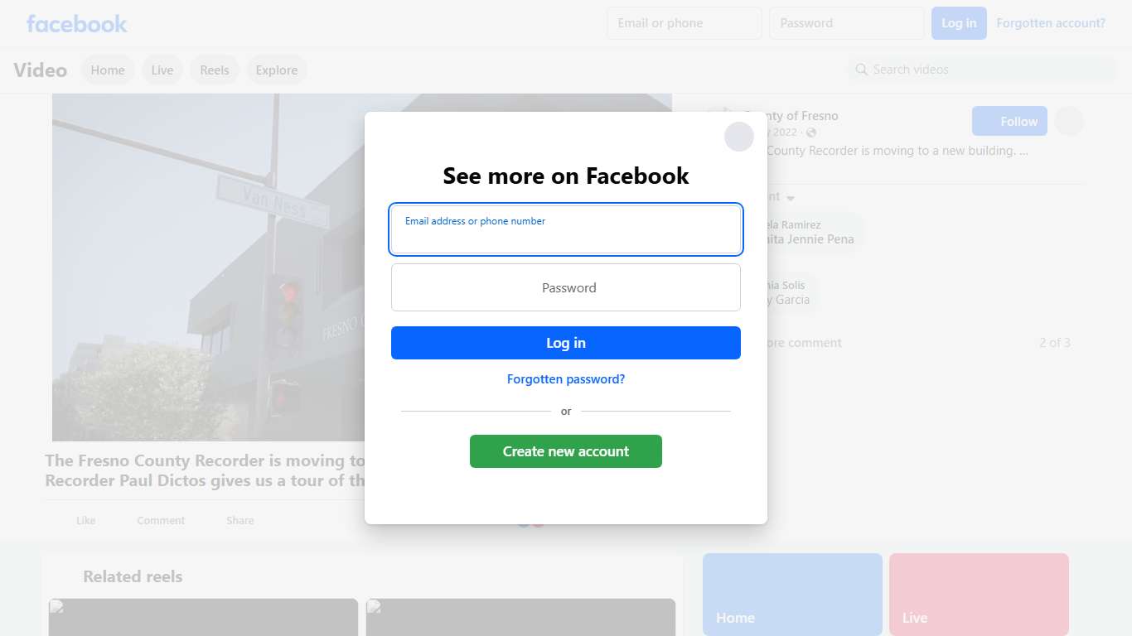Click the search magnifier icon in Search videos
This screenshot has width=1132, height=636.
point(862,70)
